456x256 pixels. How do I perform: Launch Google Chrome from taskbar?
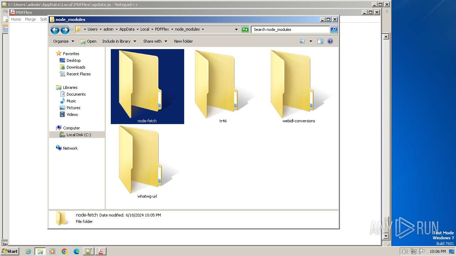coord(64,251)
